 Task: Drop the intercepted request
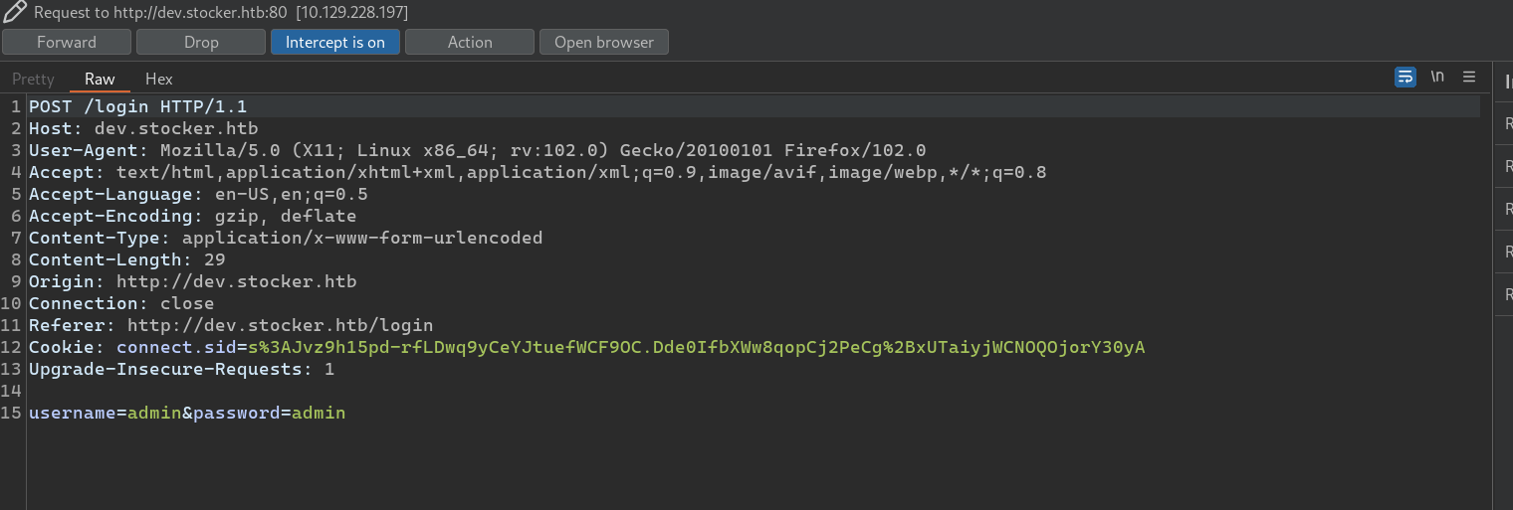click(x=201, y=42)
